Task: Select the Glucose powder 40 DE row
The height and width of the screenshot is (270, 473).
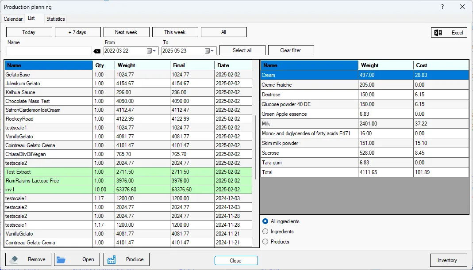Action: pos(365,104)
